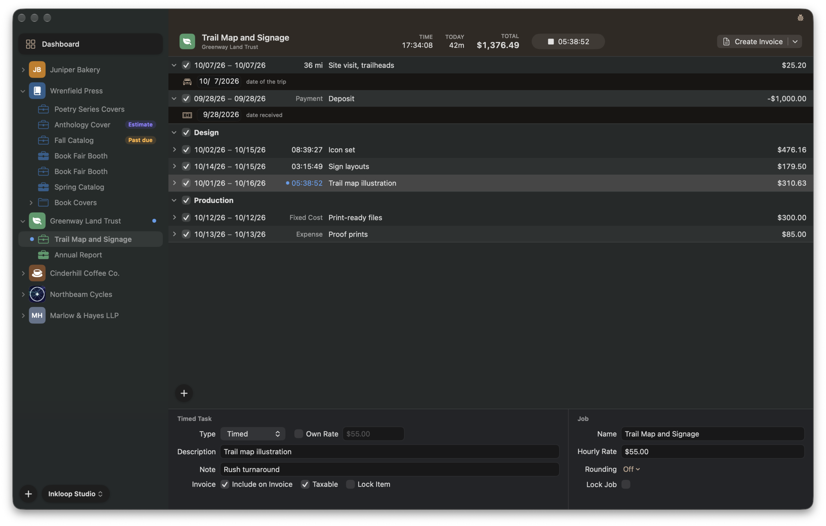Click the Juniper Bakery JB avatar
This screenshot has width=826, height=526.
click(x=37, y=69)
